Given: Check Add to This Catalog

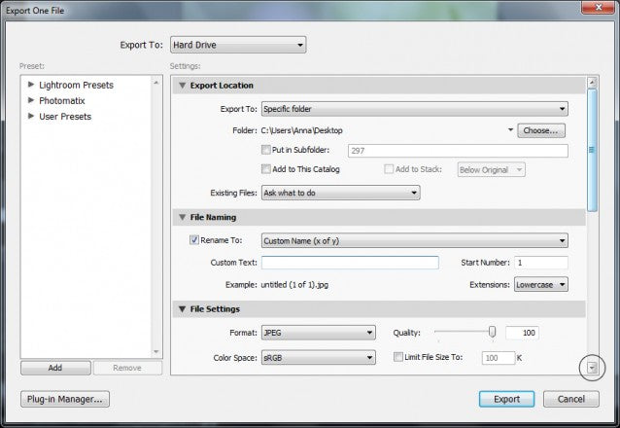Looking at the screenshot, I should pyautogui.click(x=266, y=169).
